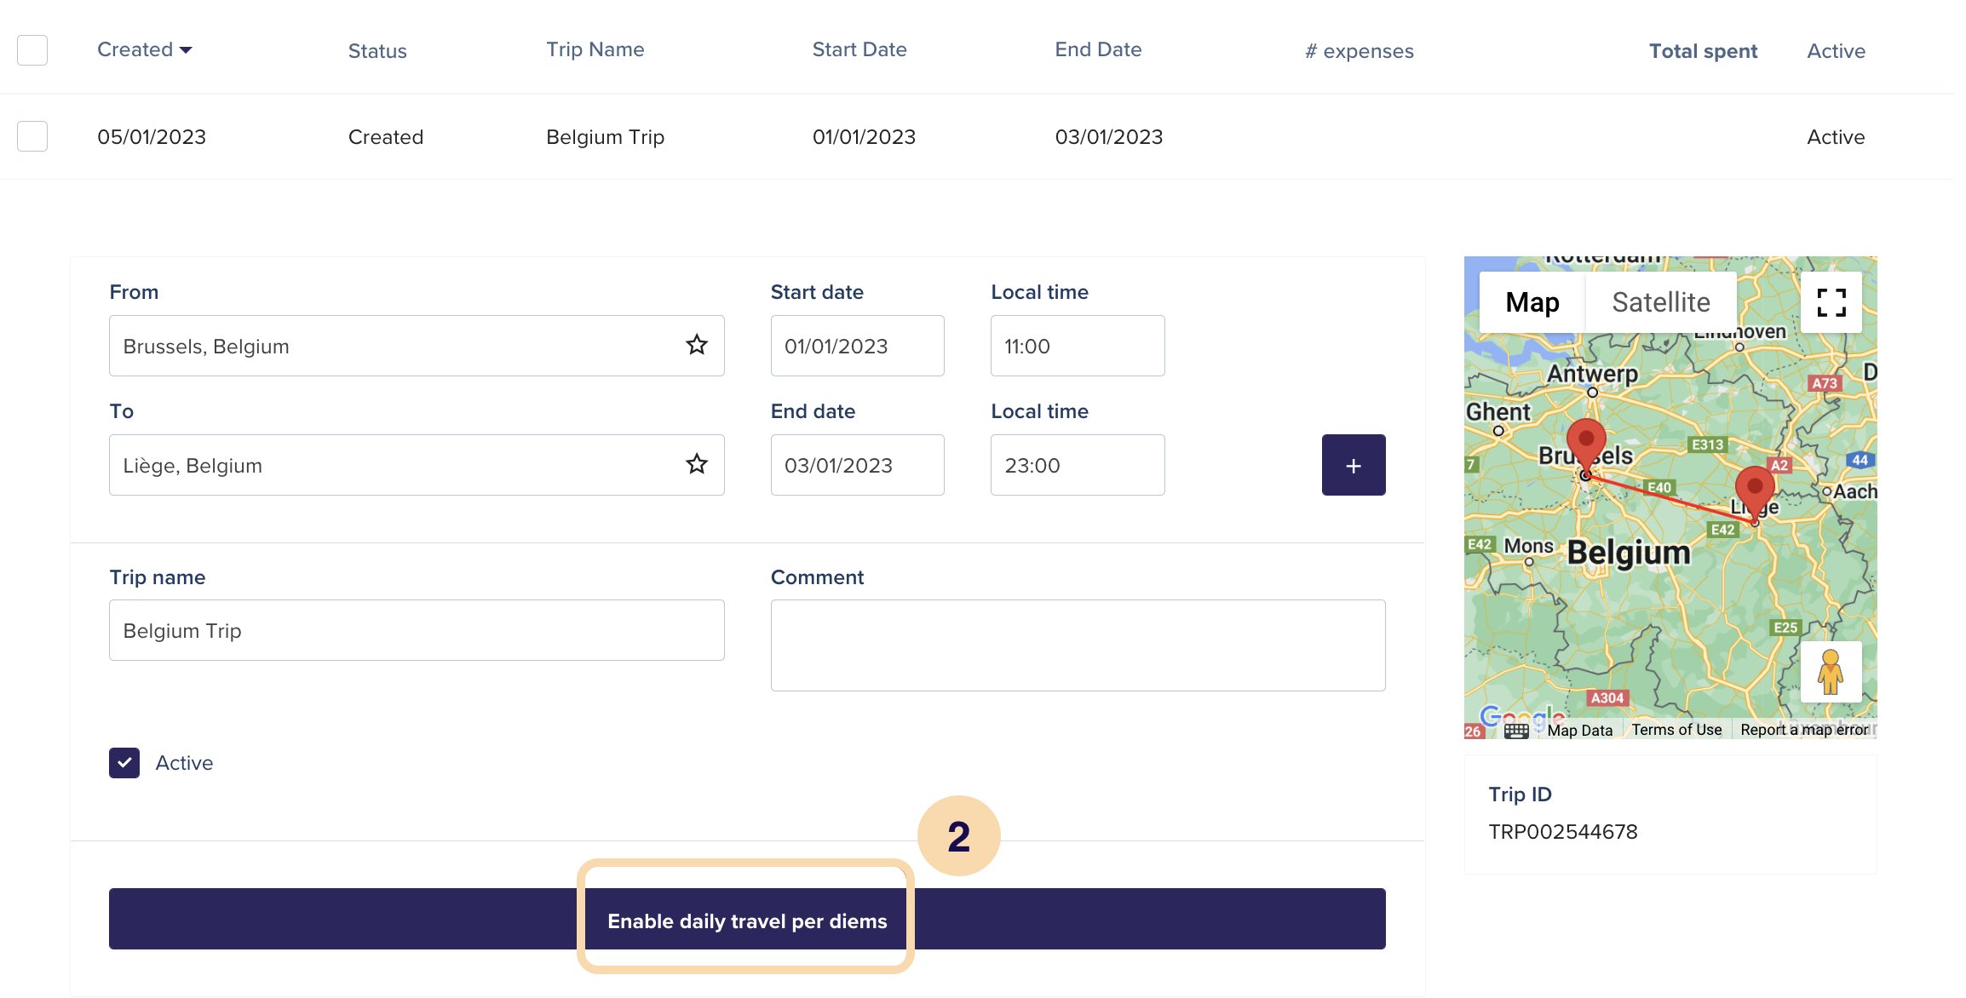Sort by the Created column dropdown arrow
This screenshot has height=998, width=1966.
click(x=186, y=50)
